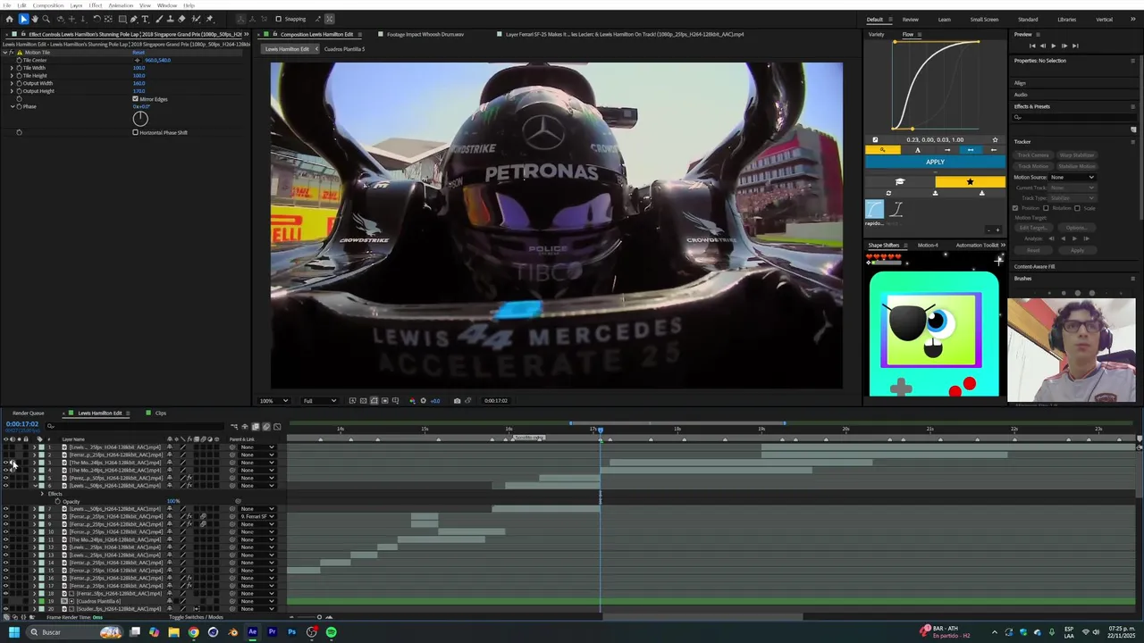1144x643 pixels.
Task: Open the Composition menu
Action: tap(48, 5)
